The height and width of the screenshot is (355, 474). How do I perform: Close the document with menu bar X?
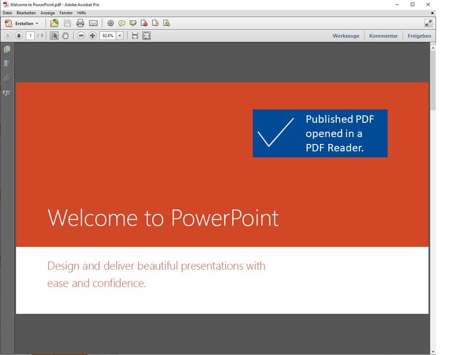[x=433, y=13]
